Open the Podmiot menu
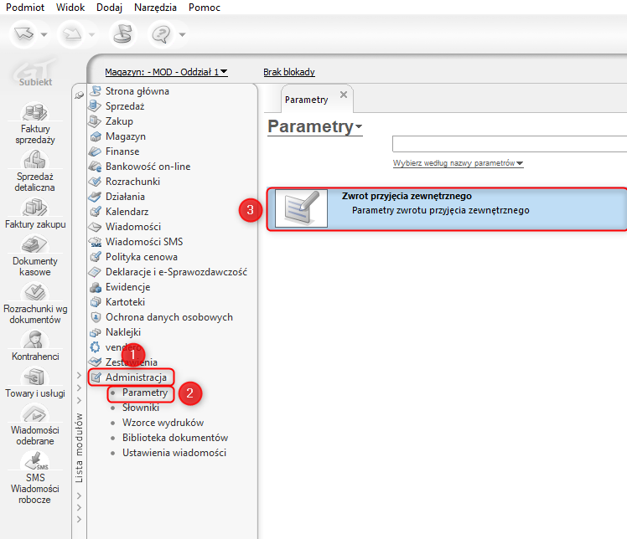Viewport: 627px width, 539px height. (x=25, y=8)
